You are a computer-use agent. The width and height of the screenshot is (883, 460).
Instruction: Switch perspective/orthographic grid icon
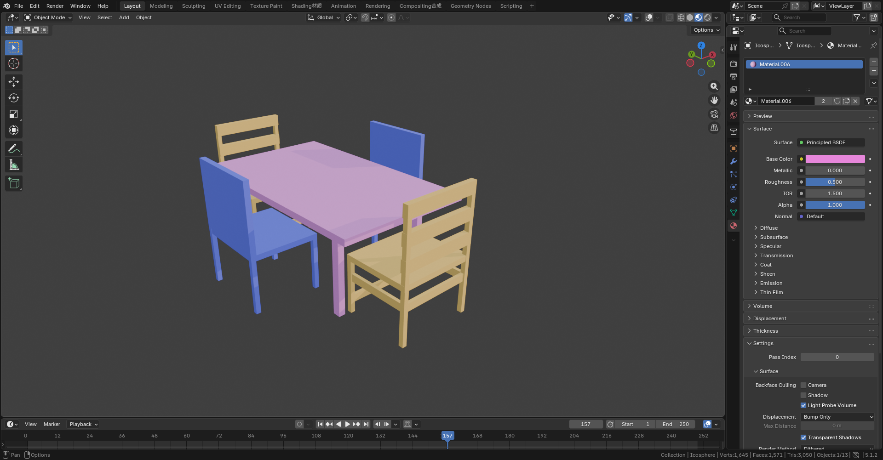click(x=714, y=128)
